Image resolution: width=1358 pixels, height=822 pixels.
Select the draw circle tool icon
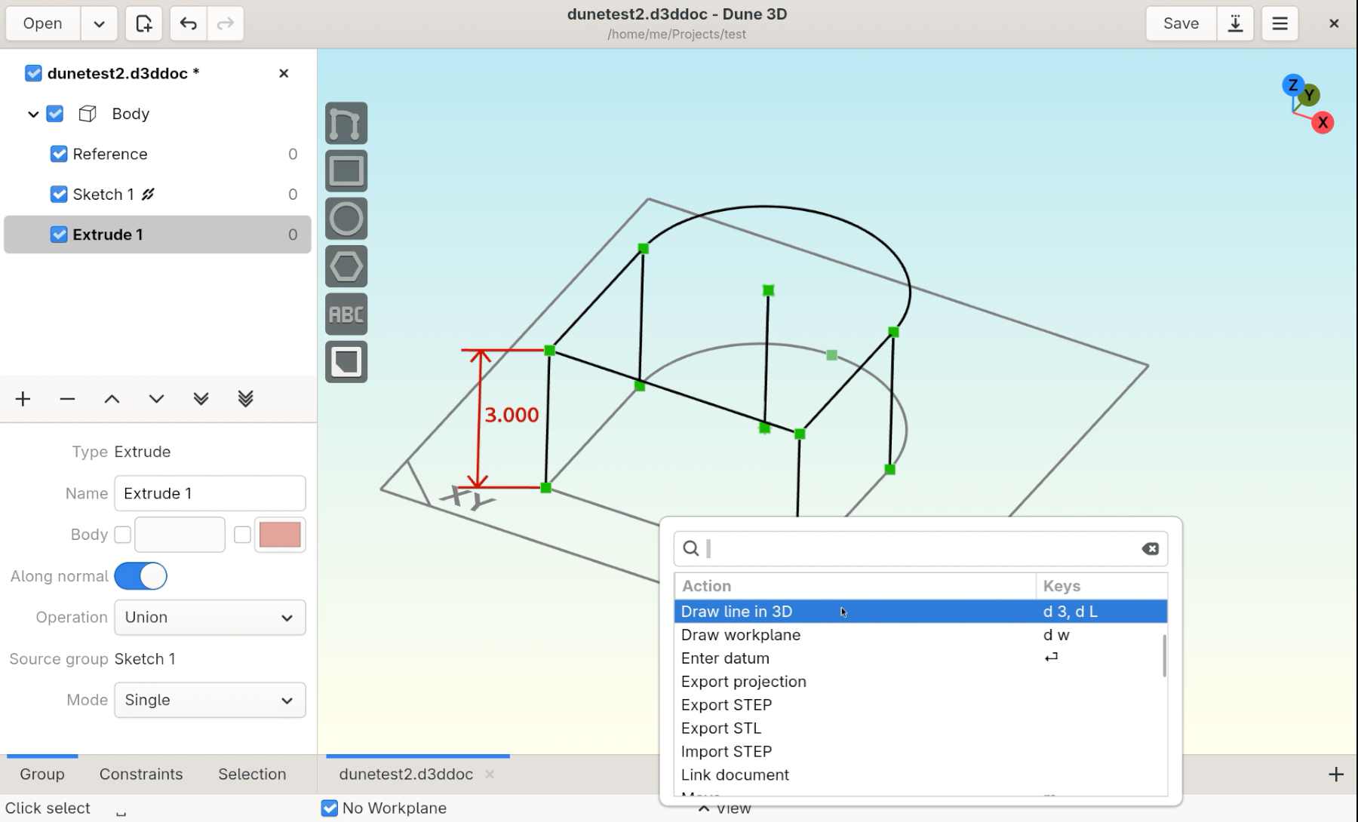point(346,219)
